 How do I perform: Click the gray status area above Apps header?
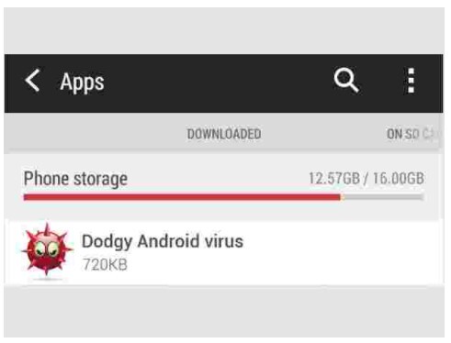[x=223, y=30]
